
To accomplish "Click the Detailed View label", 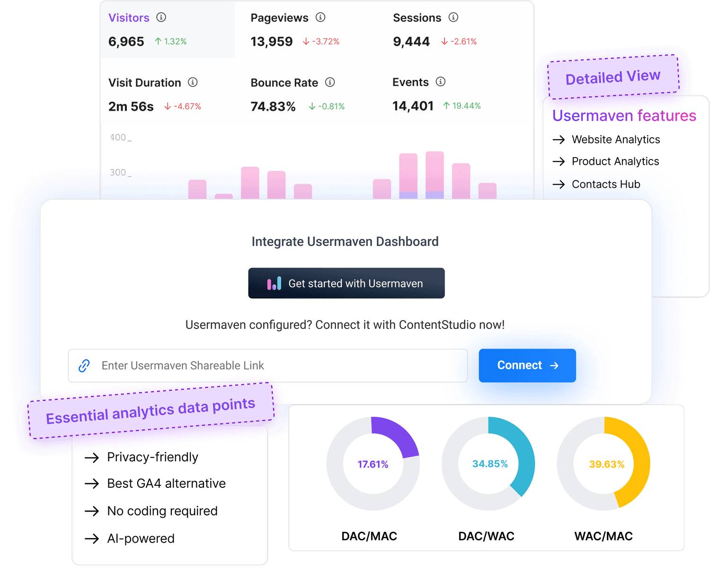I will tap(613, 77).
